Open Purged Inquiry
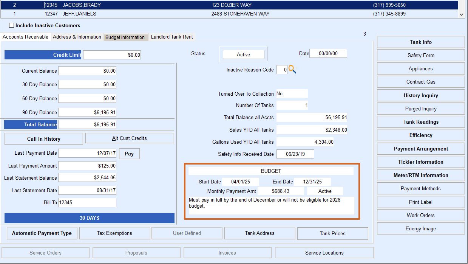The width and height of the screenshot is (468, 264). point(421,109)
